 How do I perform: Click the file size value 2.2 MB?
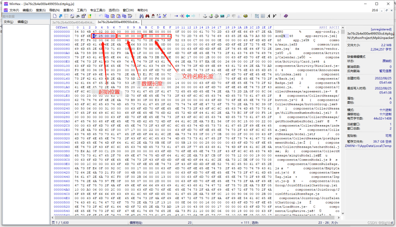[x=386, y=45]
